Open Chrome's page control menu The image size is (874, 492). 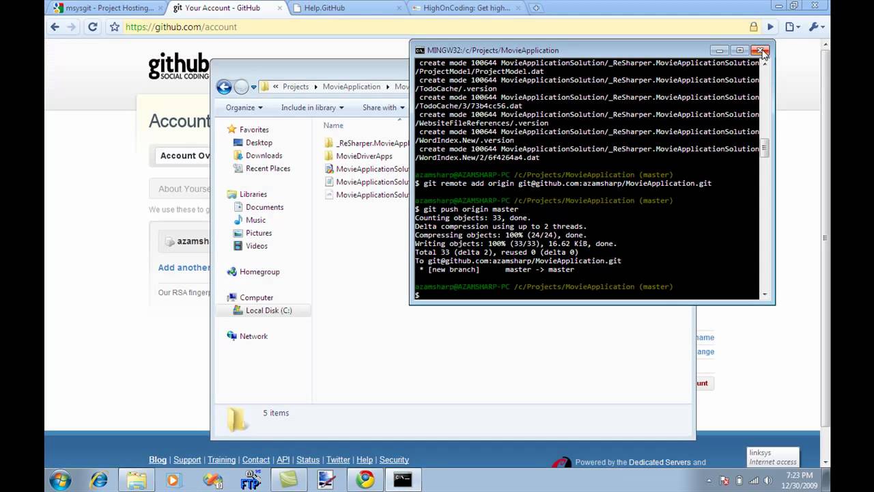tap(792, 27)
